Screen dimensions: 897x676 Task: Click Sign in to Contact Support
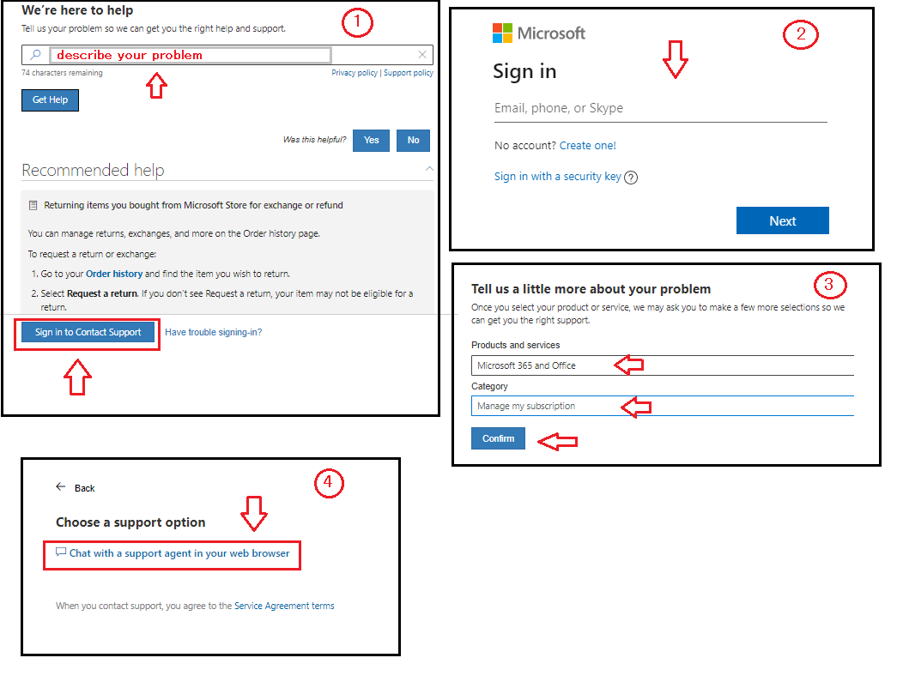(88, 332)
